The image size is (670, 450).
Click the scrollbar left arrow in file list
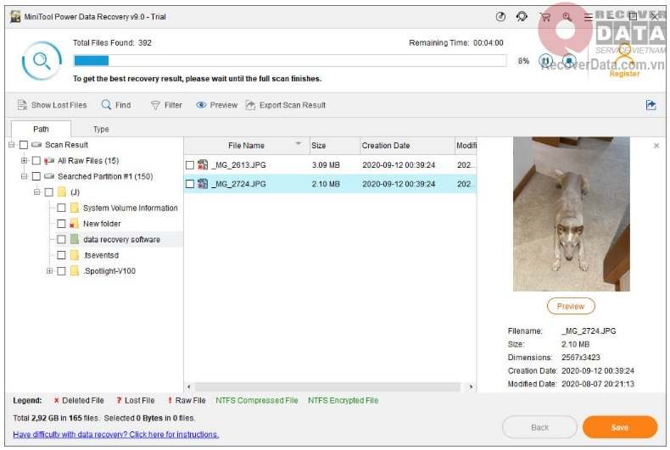[189, 386]
